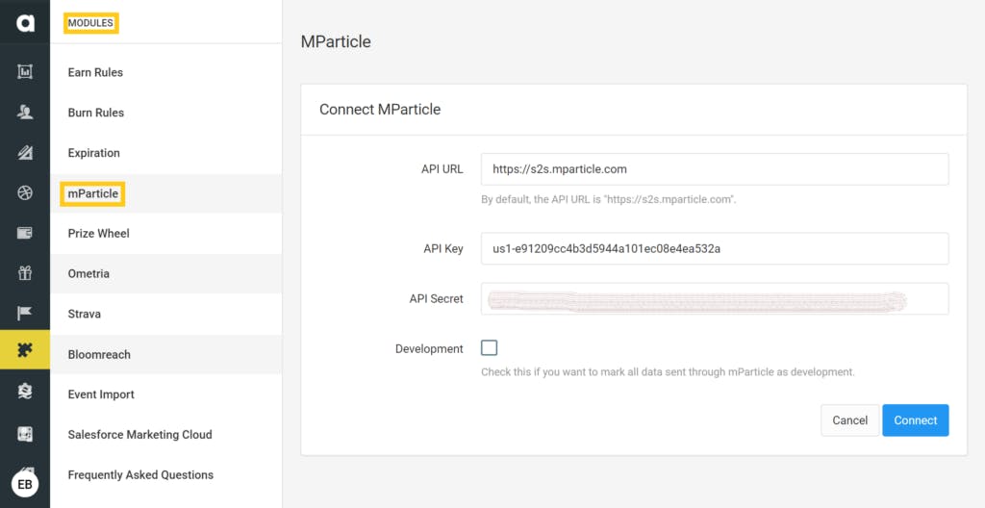Click the Connect button

(916, 420)
